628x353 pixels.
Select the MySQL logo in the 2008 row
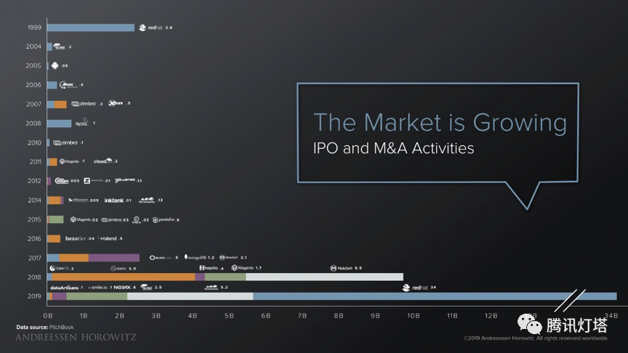81,123
